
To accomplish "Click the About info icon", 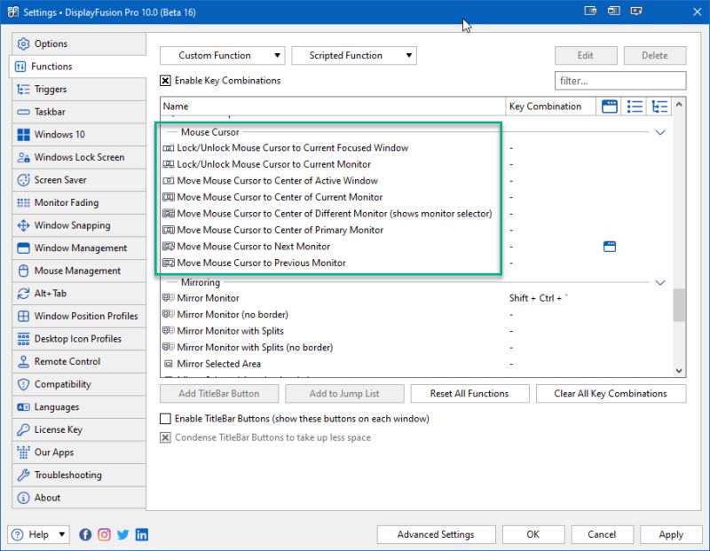I will click(24, 498).
